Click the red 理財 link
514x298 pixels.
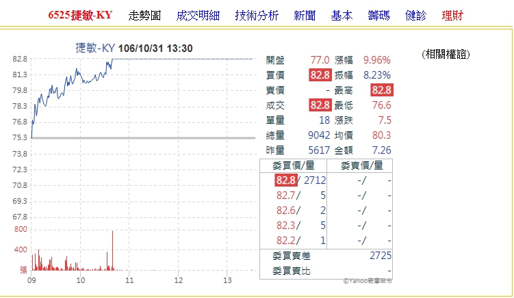click(x=452, y=16)
